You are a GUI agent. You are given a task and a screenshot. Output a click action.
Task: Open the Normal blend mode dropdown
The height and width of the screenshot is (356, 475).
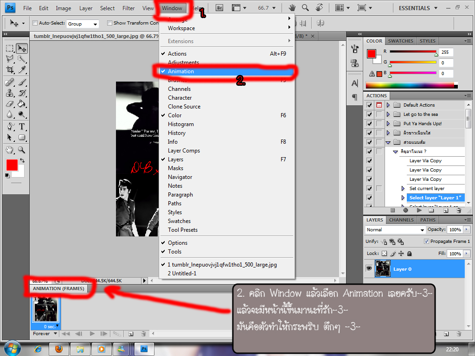tap(395, 230)
